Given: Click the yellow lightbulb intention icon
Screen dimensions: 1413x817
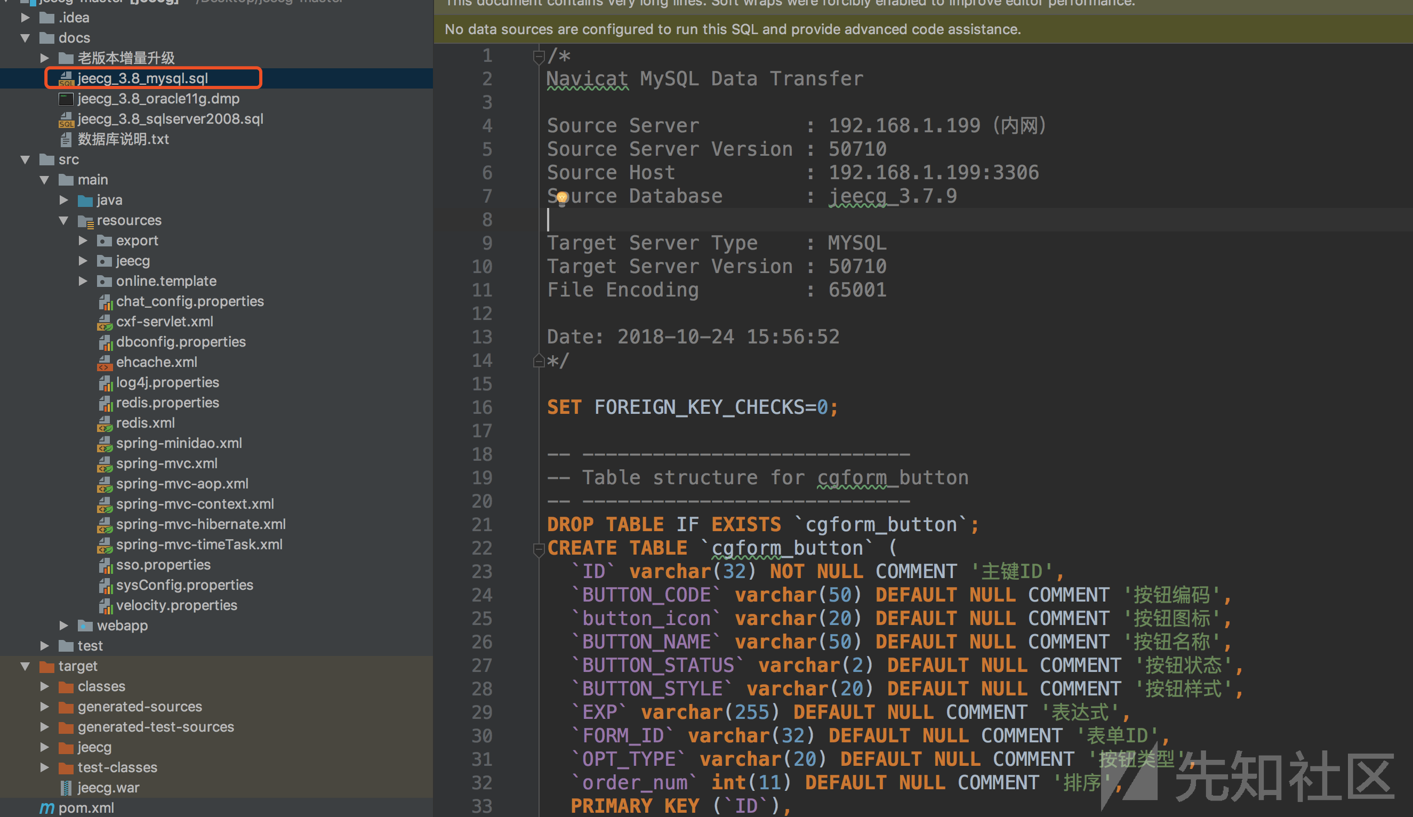Looking at the screenshot, I should pyautogui.click(x=562, y=197).
